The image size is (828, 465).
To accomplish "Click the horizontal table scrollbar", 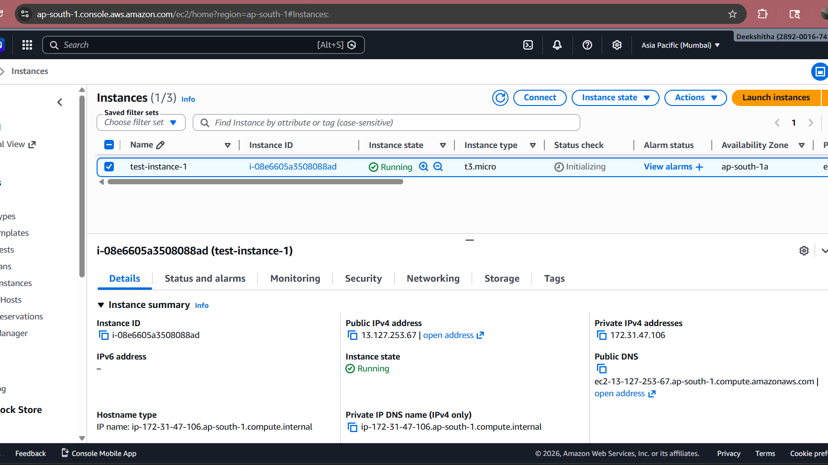I will click(255, 182).
